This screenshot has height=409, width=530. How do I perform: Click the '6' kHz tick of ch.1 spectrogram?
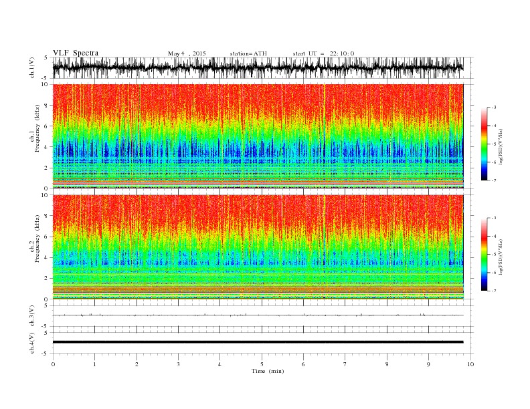tap(47, 126)
